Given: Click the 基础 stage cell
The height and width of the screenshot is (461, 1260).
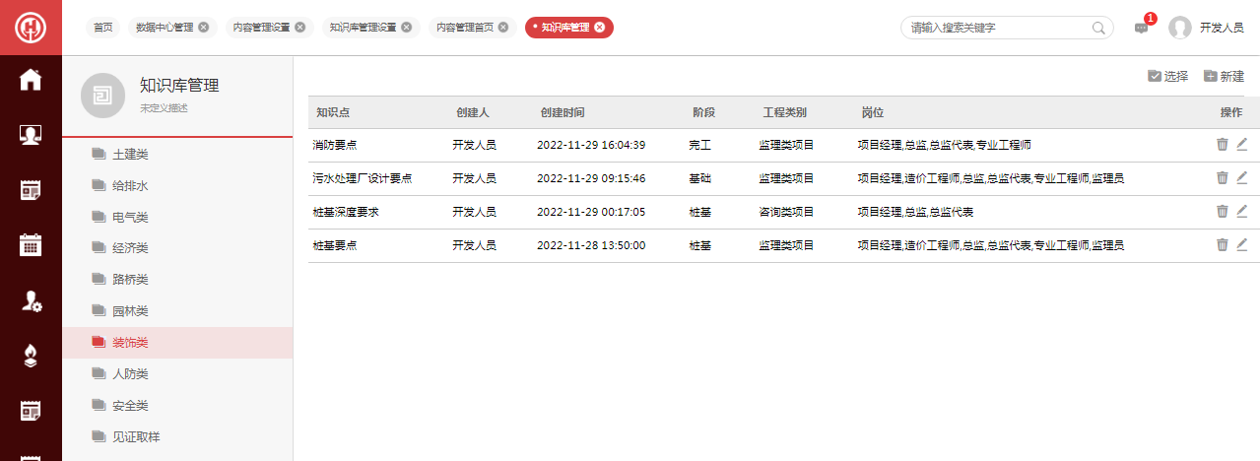Looking at the screenshot, I should click(x=699, y=178).
